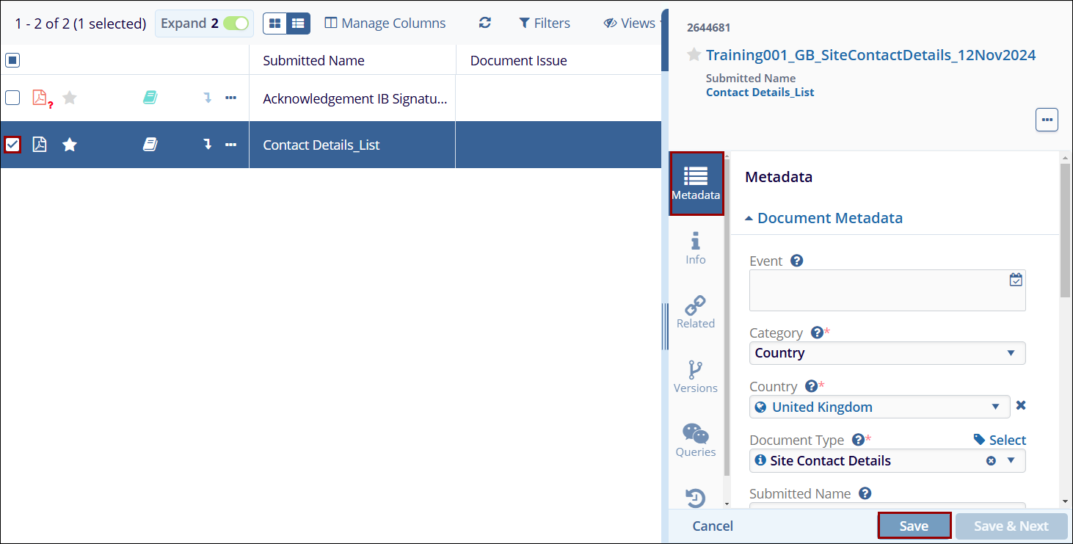Click calendar icon in Event field
The width and height of the screenshot is (1073, 544).
[x=1016, y=280]
